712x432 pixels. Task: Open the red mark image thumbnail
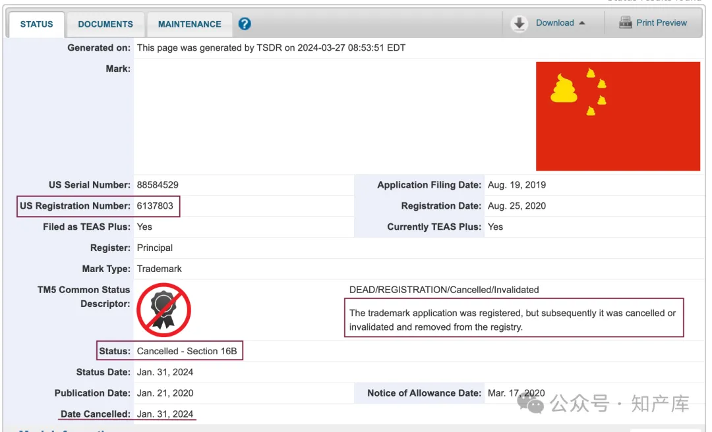(x=618, y=116)
